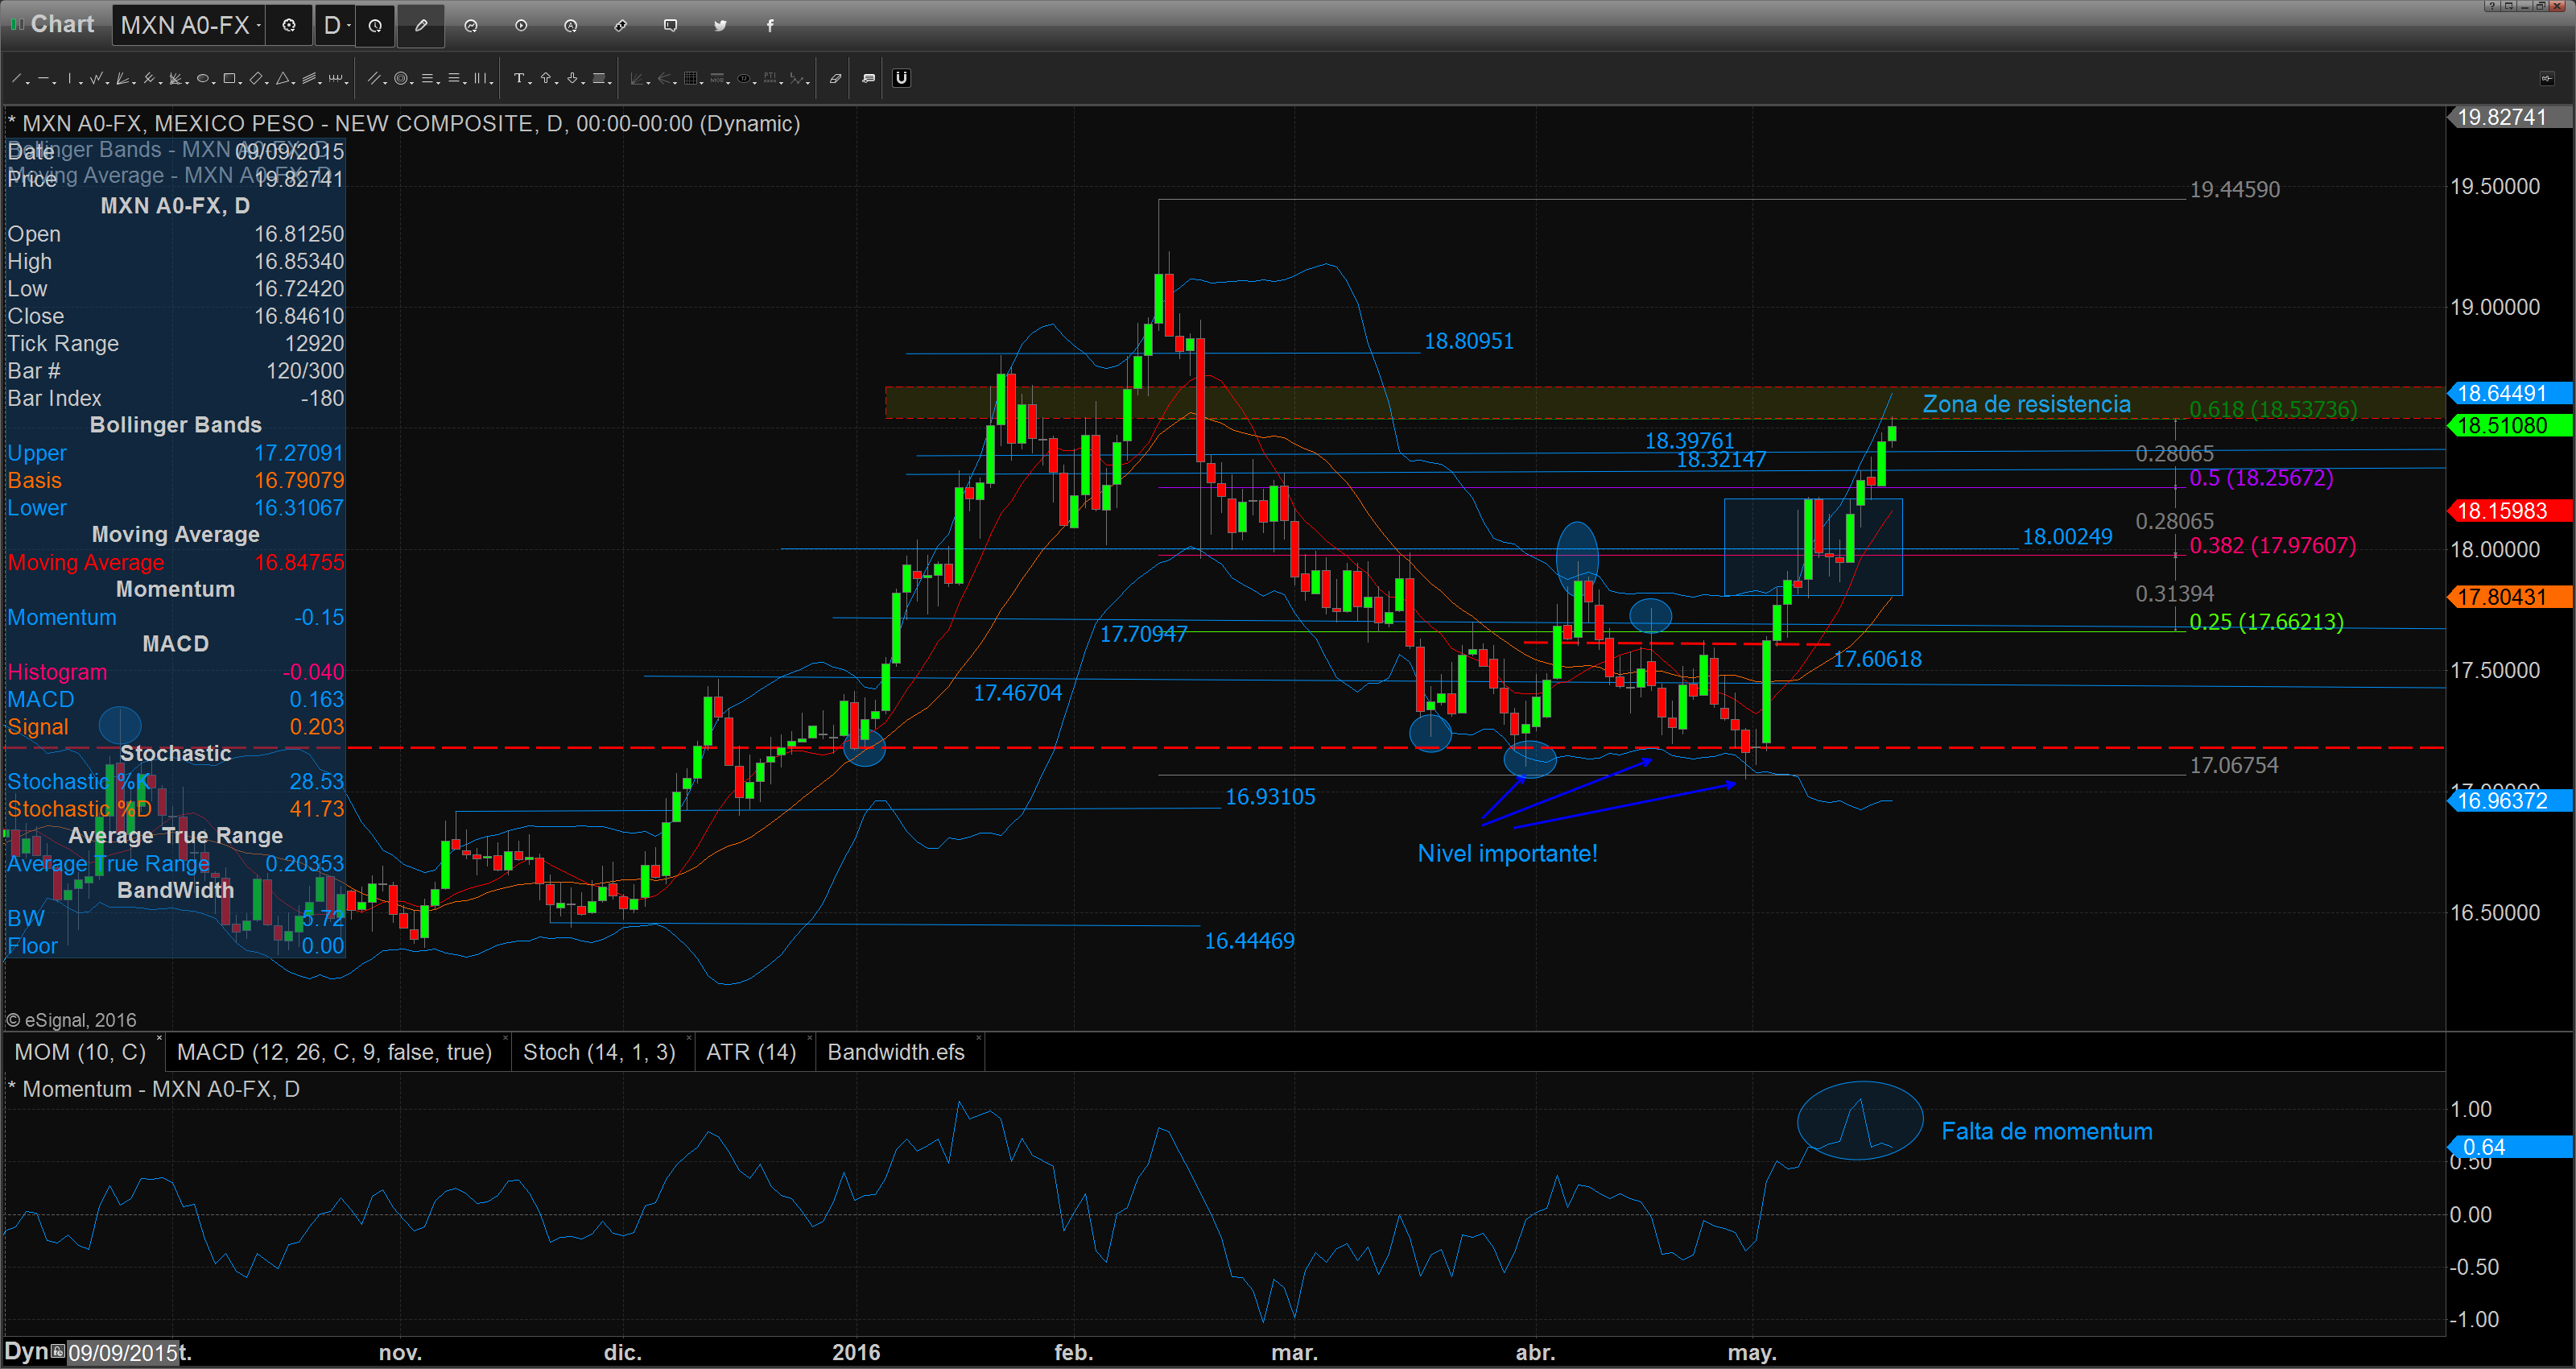
Task: Select the Andrews pitchfork tool
Action: [x=149, y=78]
